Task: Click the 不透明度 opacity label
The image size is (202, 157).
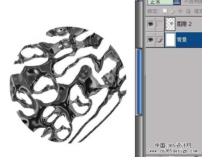Action: [193, 2]
